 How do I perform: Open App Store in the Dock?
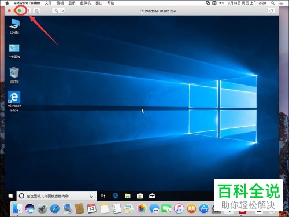(x=204, y=208)
